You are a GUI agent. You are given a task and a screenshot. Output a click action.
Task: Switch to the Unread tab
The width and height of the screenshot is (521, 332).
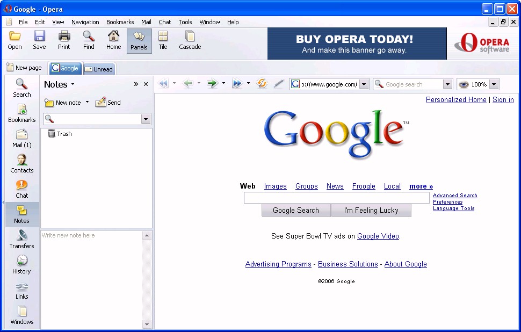point(99,69)
